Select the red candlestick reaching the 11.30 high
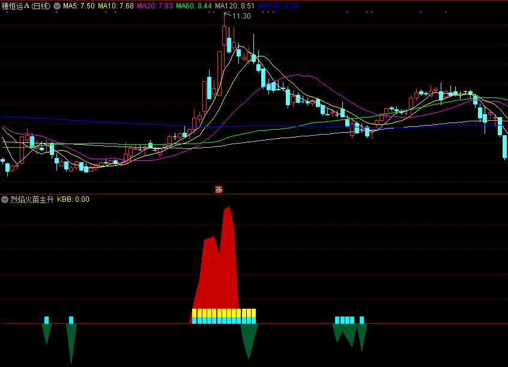This screenshot has width=508, height=367. pyautogui.click(x=224, y=35)
